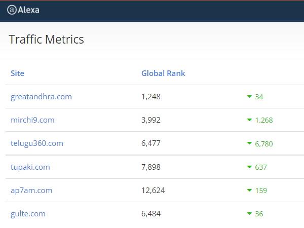
Task: Click the Traffic Metrics heading
Action: pos(46,40)
